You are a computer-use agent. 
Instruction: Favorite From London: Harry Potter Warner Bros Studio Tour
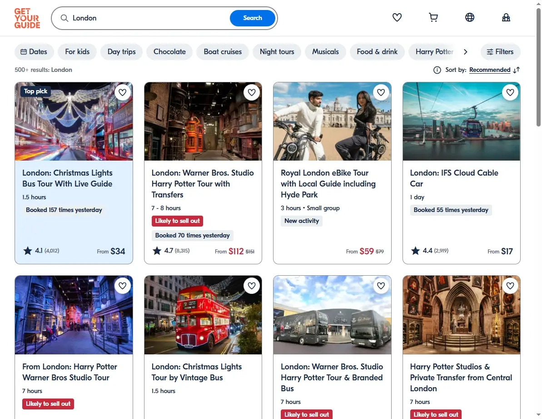point(122,286)
